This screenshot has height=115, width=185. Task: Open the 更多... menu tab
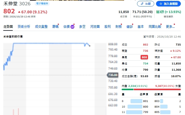(170, 27)
